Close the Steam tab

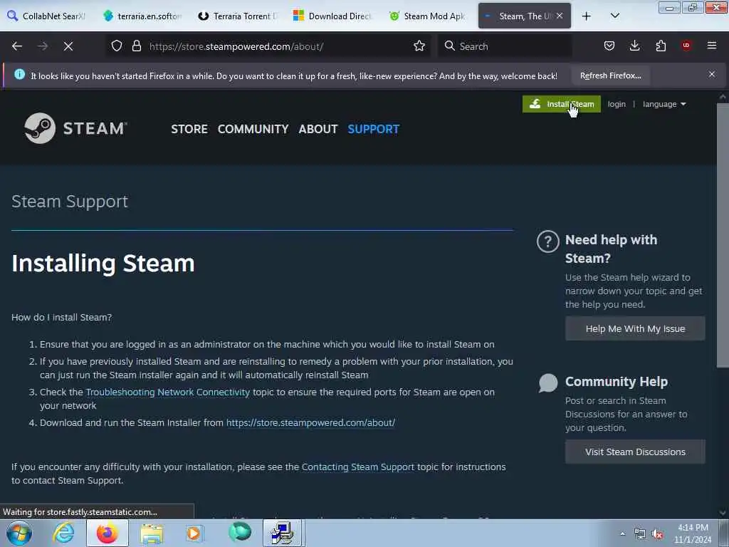tap(560, 16)
